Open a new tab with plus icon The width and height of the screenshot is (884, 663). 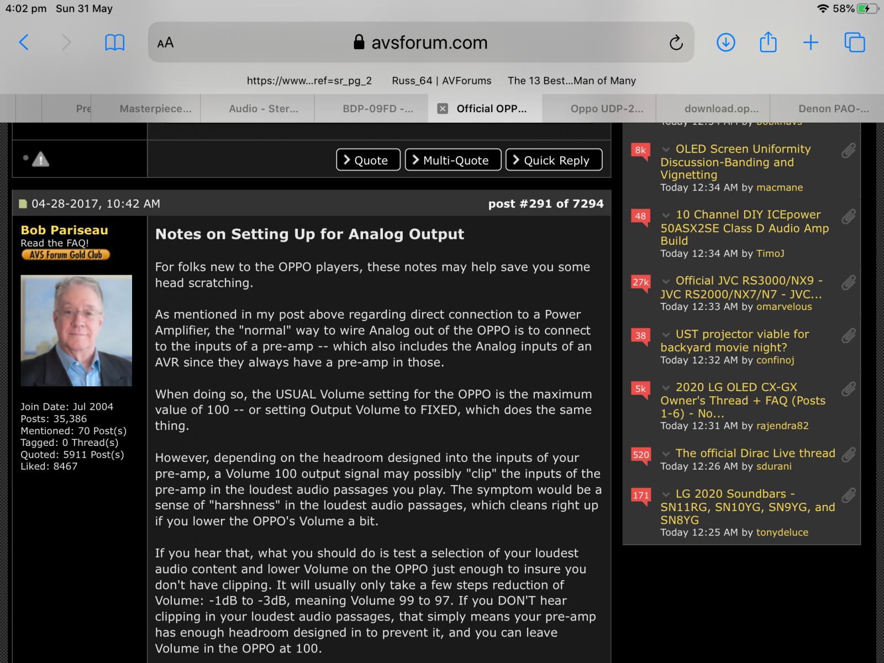click(811, 42)
